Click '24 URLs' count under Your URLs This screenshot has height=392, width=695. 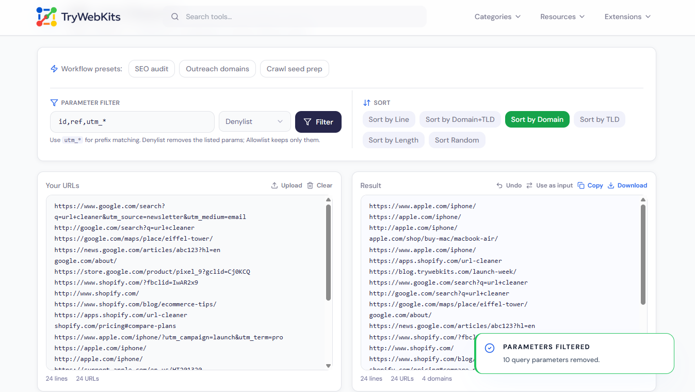pos(87,379)
